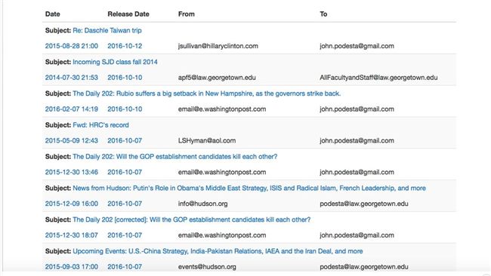This screenshot has height=276, width=491.
Task: Open Upcoming Events U.S.-China Strategy email
Action: (218, 251)
